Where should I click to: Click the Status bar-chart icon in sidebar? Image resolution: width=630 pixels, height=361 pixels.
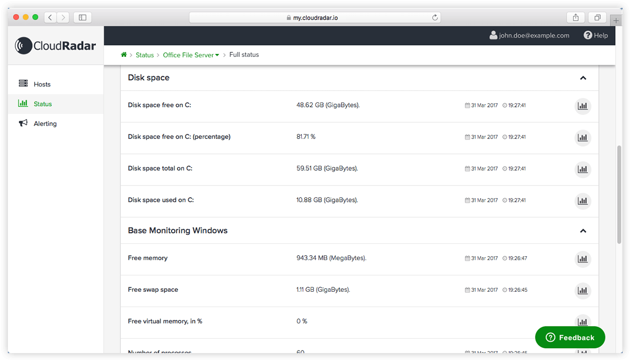(23, 103)
